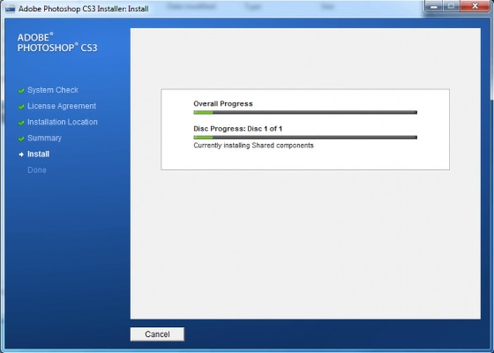Screen dimensions: 494x353
Task: Select the System Check step in sidebar
Action: pos(53,90)
